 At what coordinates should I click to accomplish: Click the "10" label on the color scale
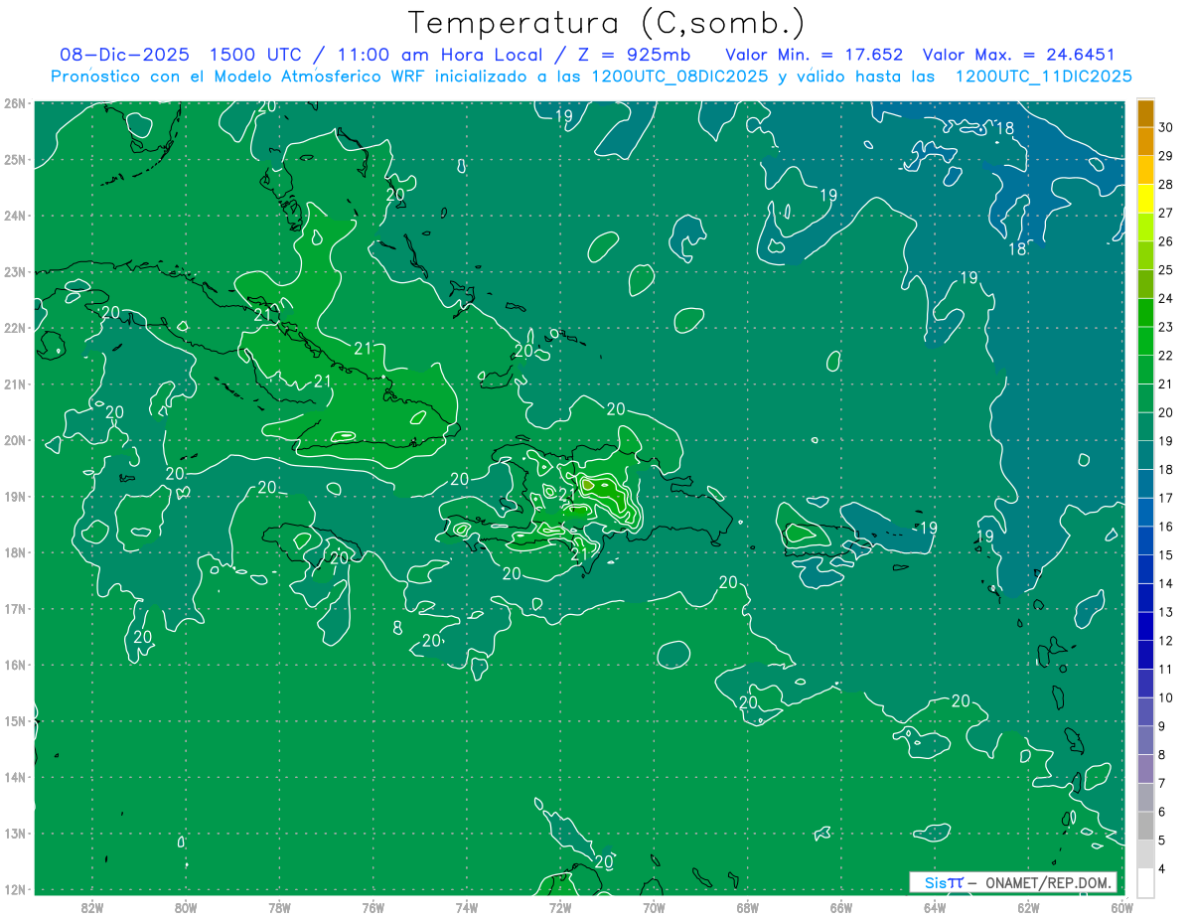point(1165,697)
